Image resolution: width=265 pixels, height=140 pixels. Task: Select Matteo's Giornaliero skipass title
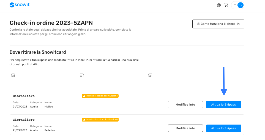coord(24,96)
